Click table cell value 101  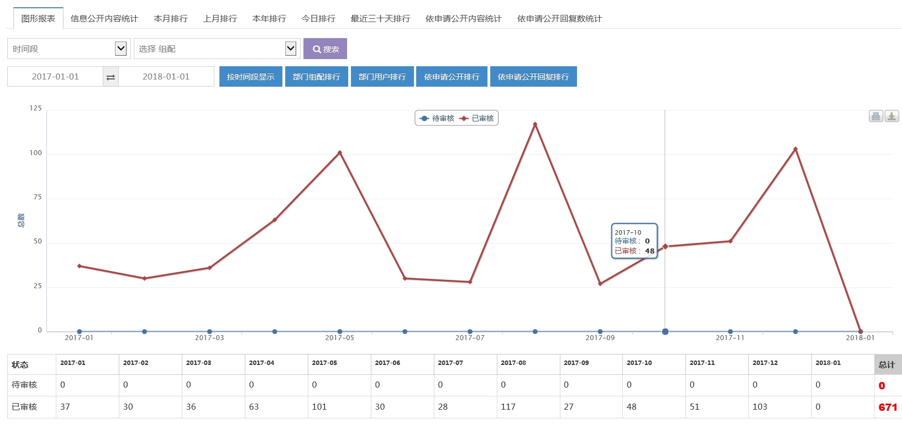[x=319, y=407]
